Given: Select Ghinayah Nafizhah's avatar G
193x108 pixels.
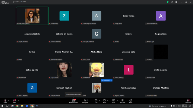Looking at the screenshot, I should [96, 34].
